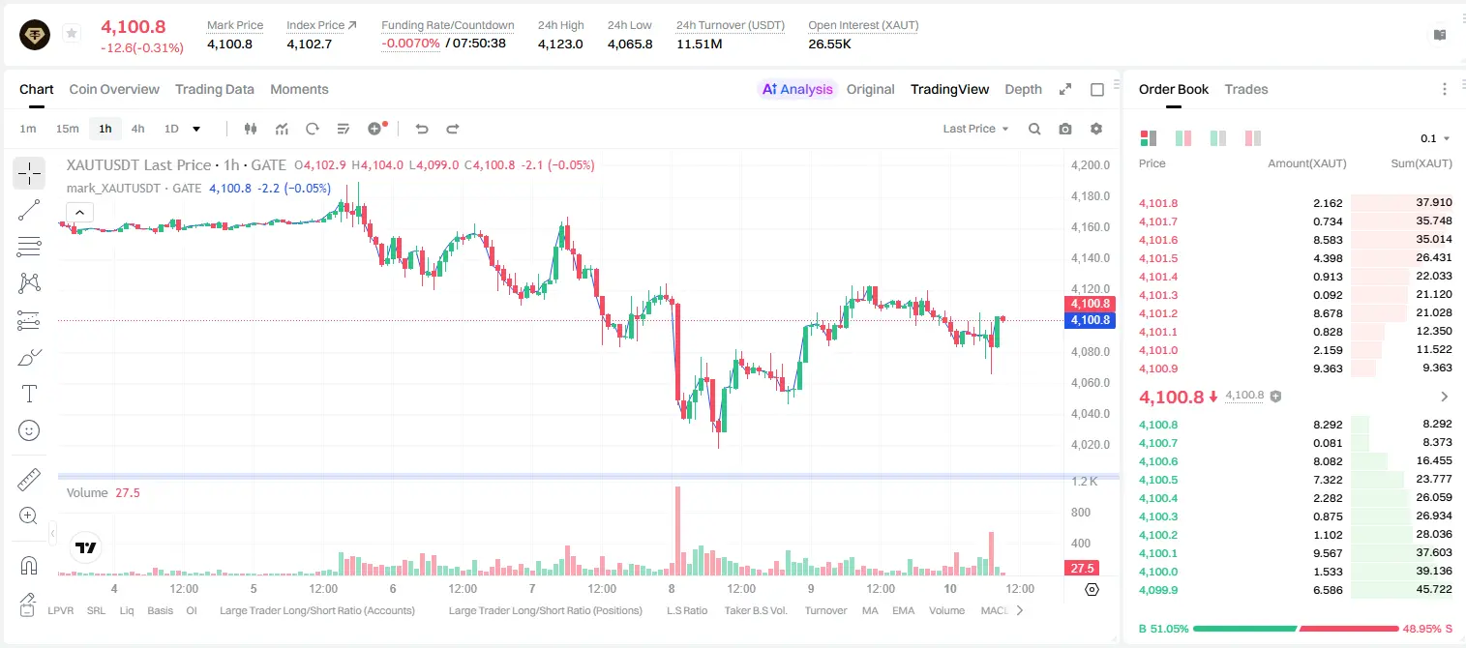Take a chart snapshot with camera icon
The height and width of the screenshot is (648, 1466).
[1065, 129]
